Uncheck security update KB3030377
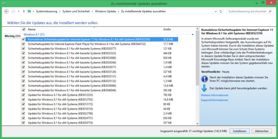 point(23,48)
